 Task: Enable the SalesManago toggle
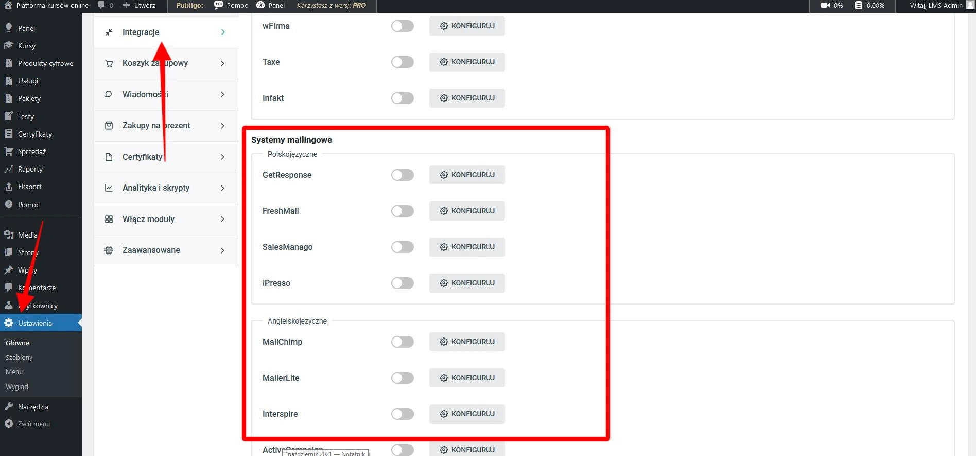coord(403,247)
